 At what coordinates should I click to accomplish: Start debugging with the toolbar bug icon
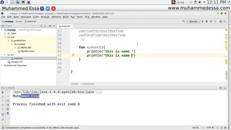click(207, 21)
